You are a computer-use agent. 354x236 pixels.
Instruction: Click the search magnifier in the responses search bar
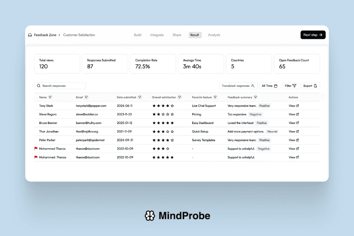[x=39, y=85]
